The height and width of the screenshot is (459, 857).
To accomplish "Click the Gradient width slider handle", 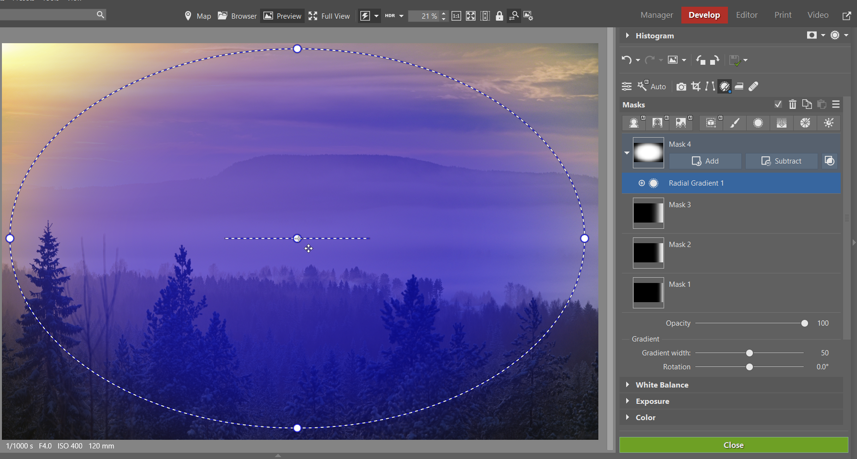I will point(749,353).
